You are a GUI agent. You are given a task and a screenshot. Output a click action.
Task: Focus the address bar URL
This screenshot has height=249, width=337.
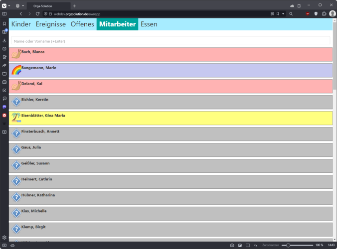(77, 14)
